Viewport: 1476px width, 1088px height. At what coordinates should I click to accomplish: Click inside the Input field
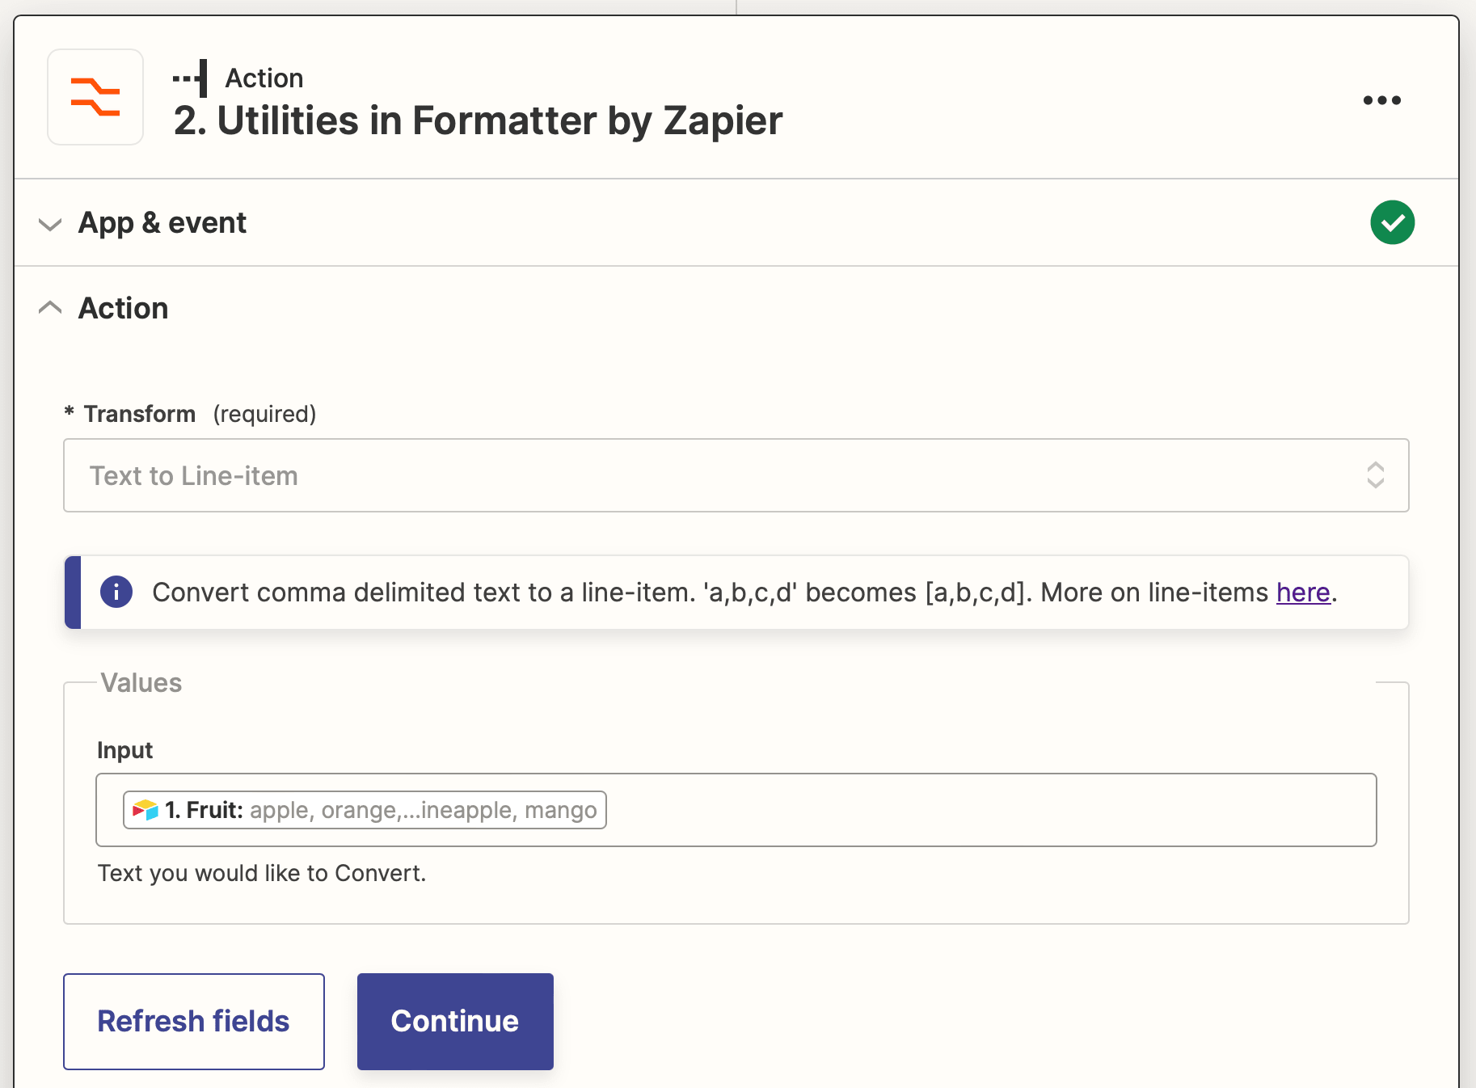click(889, 809)
